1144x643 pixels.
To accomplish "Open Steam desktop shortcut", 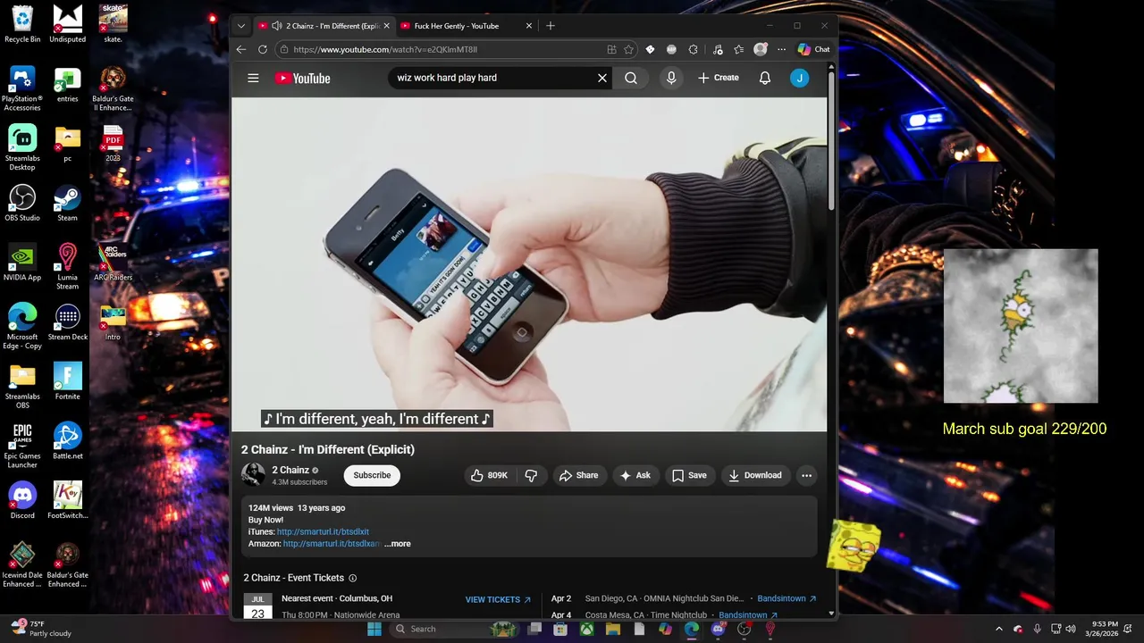I will point(68,203).
